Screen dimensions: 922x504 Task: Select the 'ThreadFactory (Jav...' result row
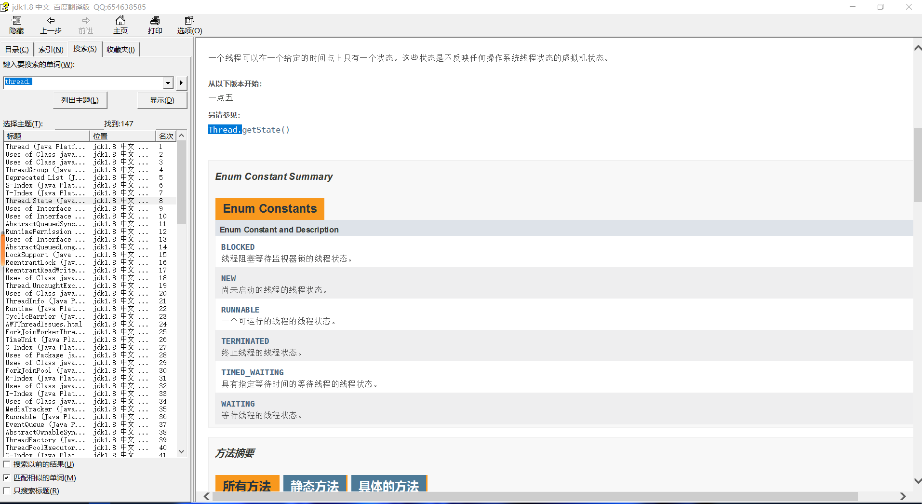tap(90, 440)
